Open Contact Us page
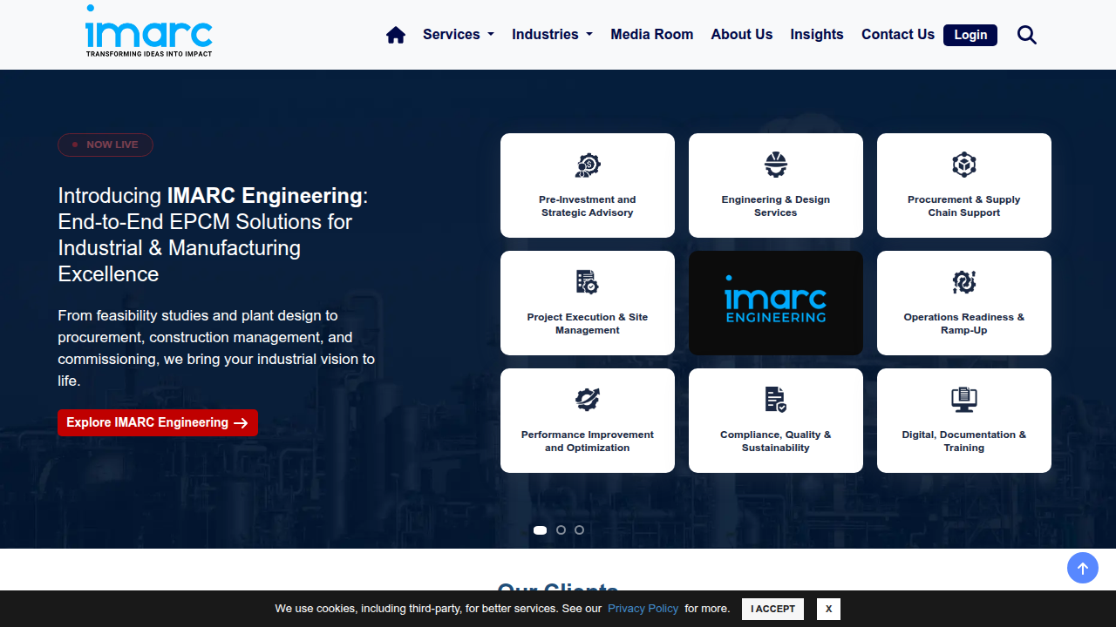Screen dimensions: 1116x627 [x=898, y=35]
